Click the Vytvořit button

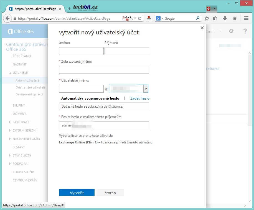pos(77,193)
